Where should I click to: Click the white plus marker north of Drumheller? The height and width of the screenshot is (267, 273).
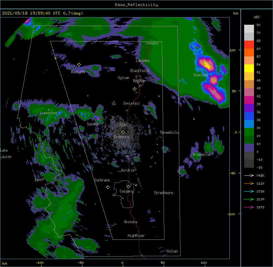[194, 119]
